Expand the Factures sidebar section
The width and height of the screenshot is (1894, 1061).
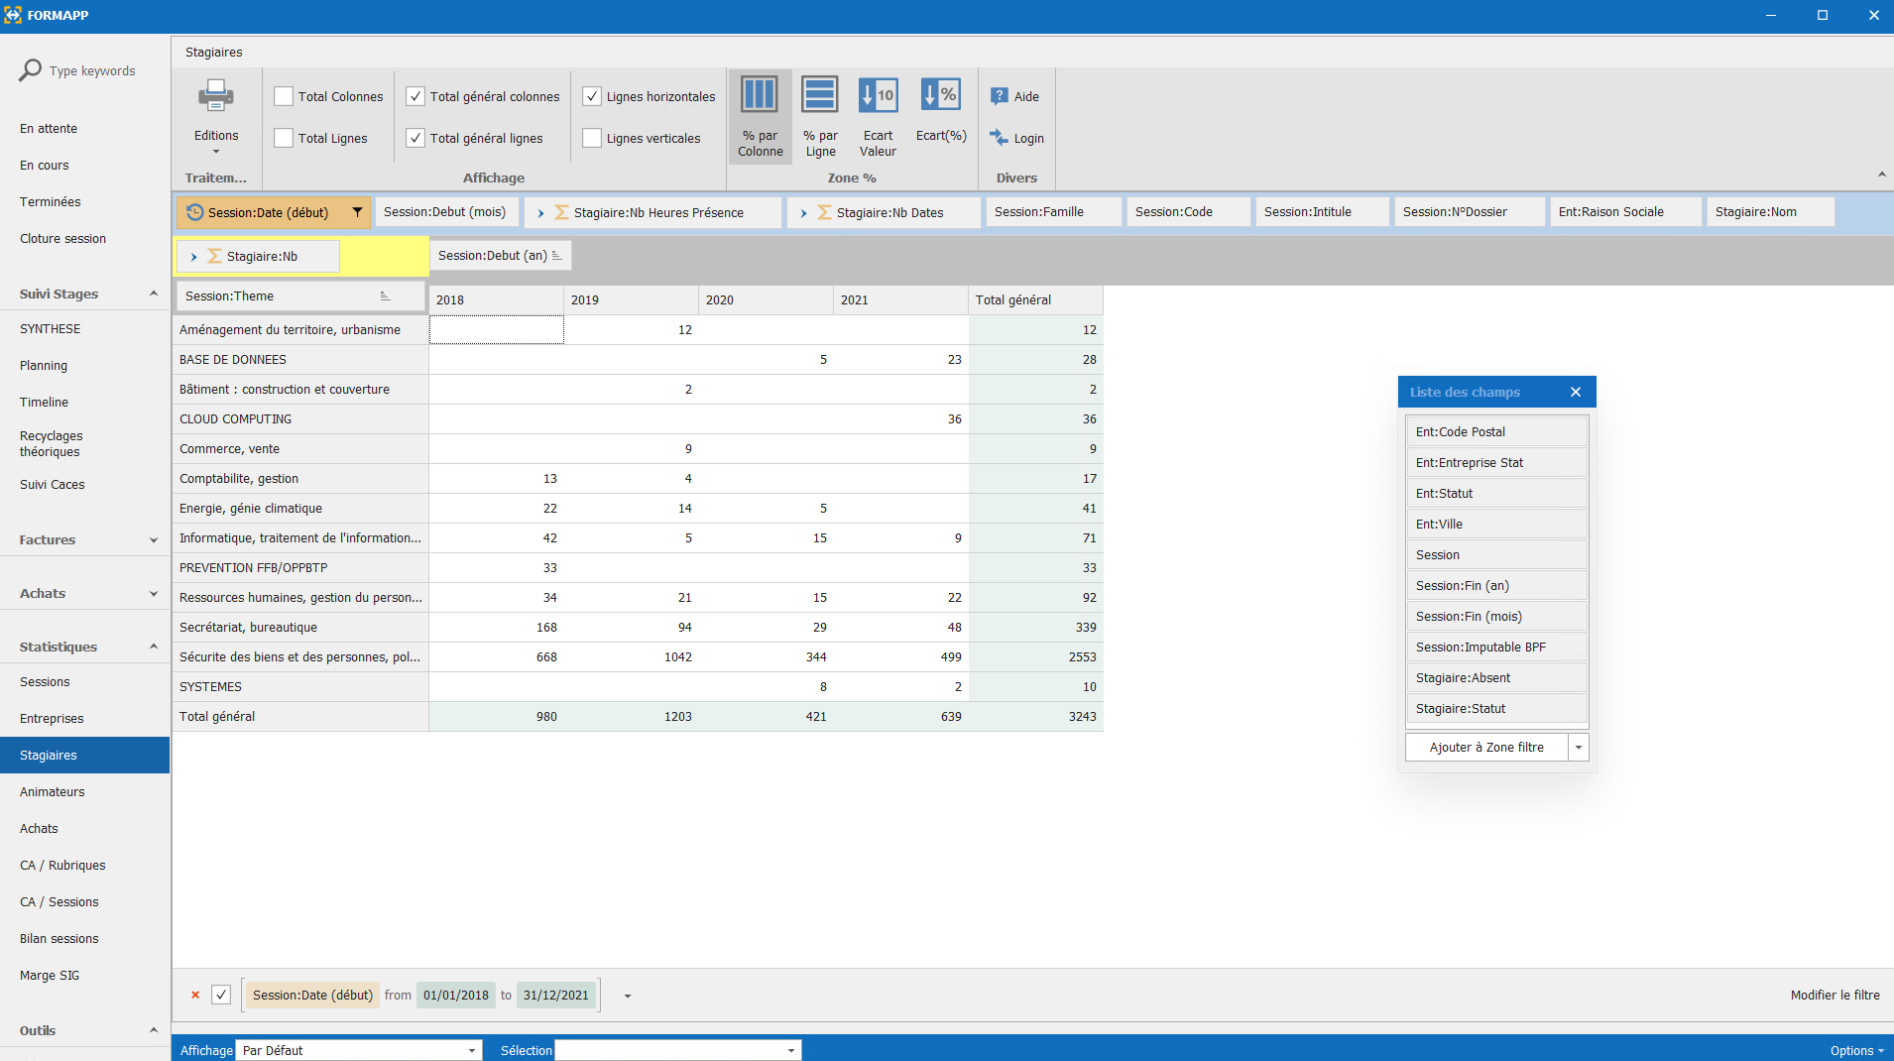tap(154, 540)
